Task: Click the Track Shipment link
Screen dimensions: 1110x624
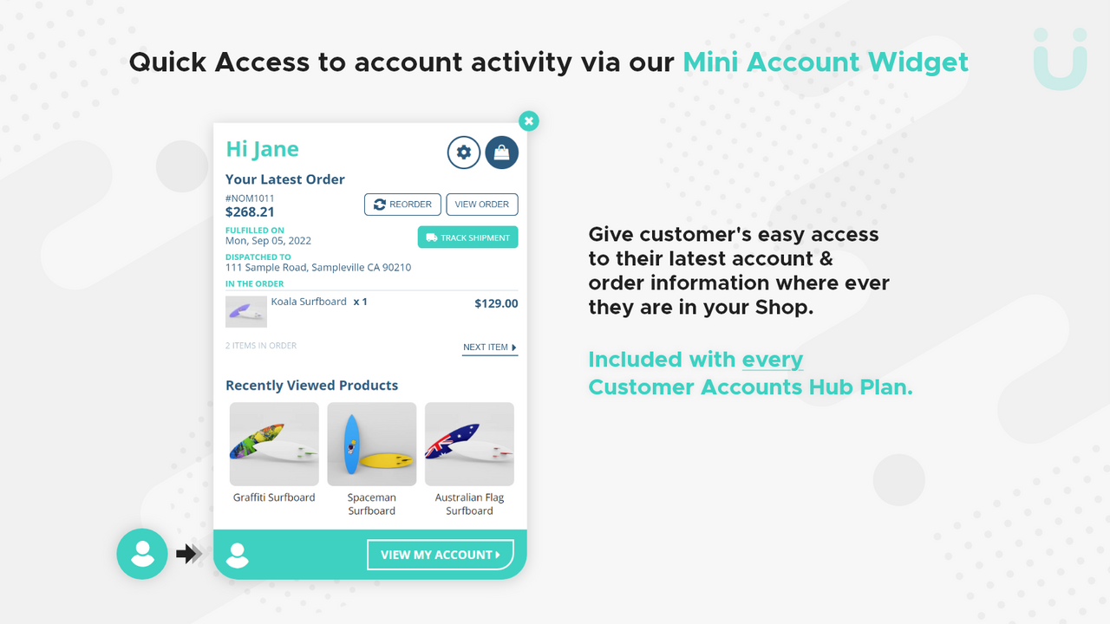Action: point(467,237)
